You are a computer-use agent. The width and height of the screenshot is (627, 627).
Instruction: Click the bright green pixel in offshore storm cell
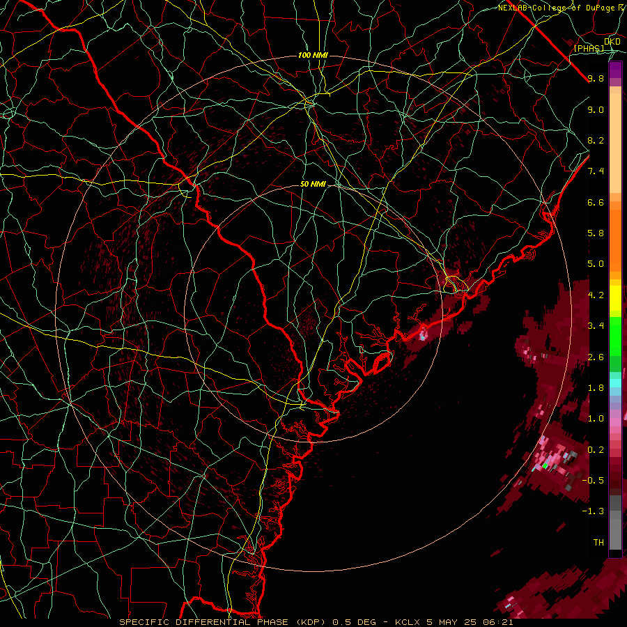(545, 466)
